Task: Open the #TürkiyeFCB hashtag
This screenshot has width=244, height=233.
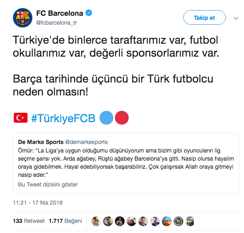Action: (63, 118)
